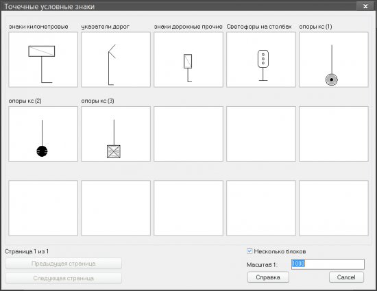
Task: Click the 'Светофоры на столбах' label text
Action: (259, 27)
